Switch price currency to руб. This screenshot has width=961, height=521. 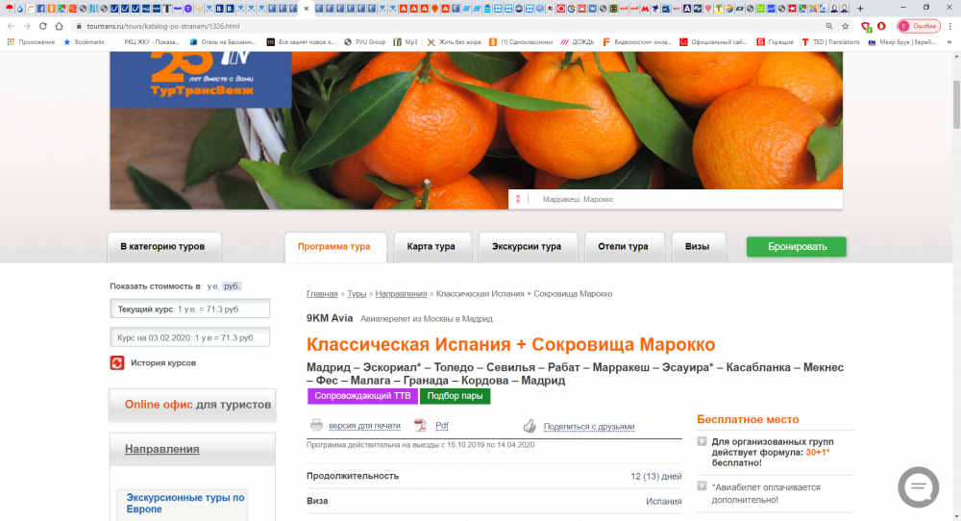232,286
